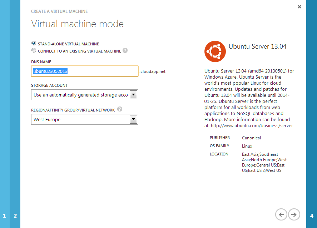Open the Storage Account dropdown
The image size is (317, 228).
133,95
